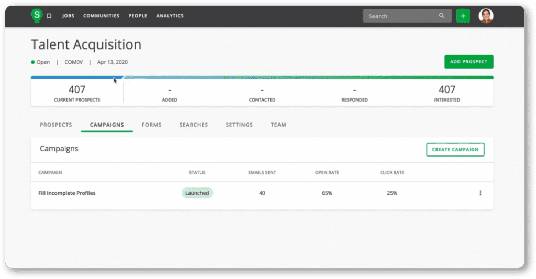Click the green S logo icon
Screen dimensions: 536x279
click(x=37, y=16)
